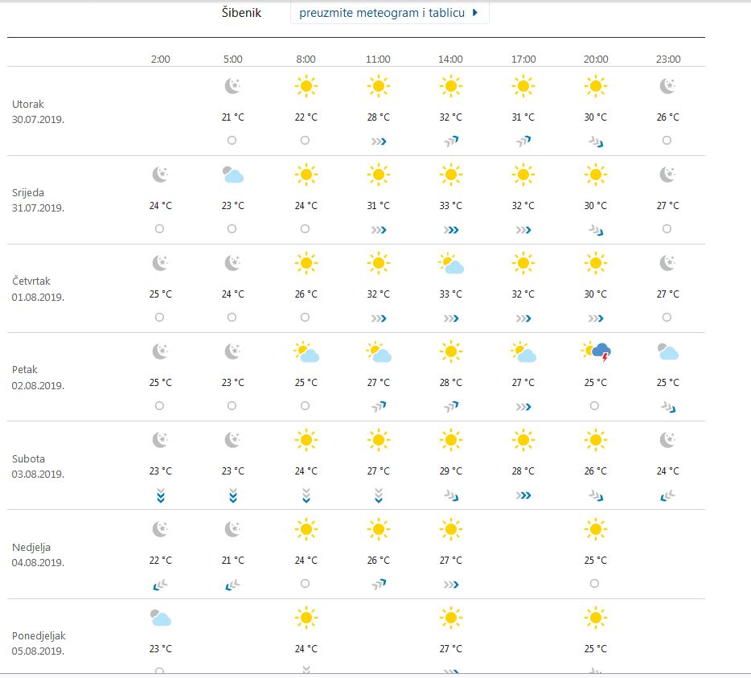Screen dimensions: 751x678
Task: Select the thunderstorm icon on Petak at 20:00
Action: click(x=595, y=351)
